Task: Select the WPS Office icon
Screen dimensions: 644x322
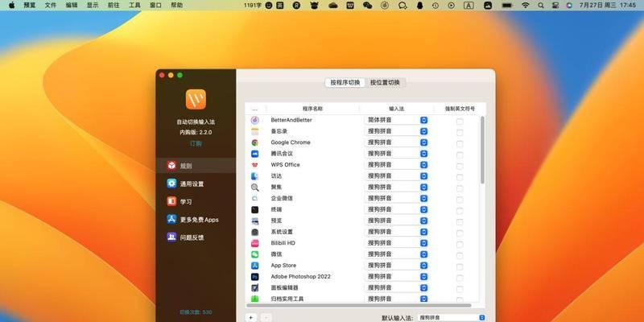Action: click(x=254, y=165)
